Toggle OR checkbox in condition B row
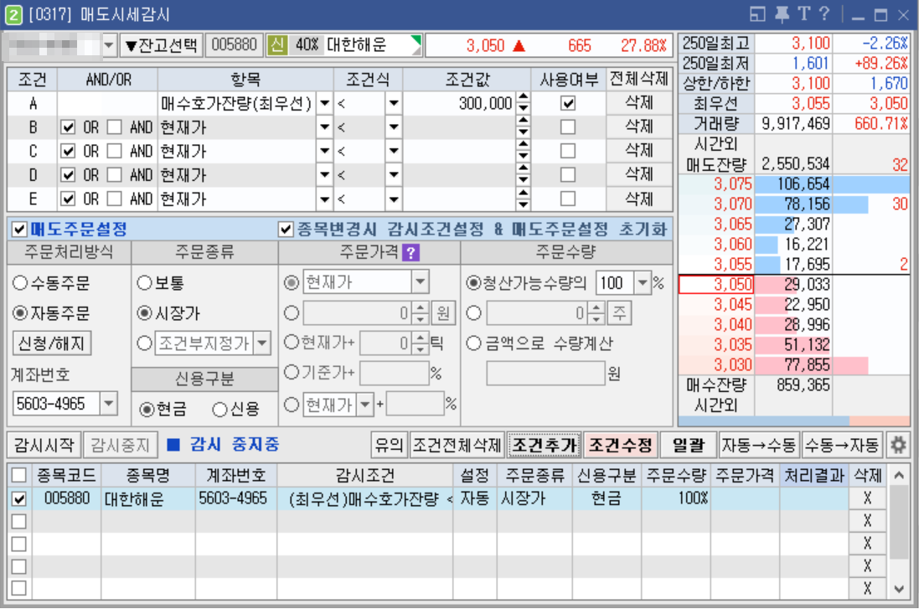 click(68, 127)
